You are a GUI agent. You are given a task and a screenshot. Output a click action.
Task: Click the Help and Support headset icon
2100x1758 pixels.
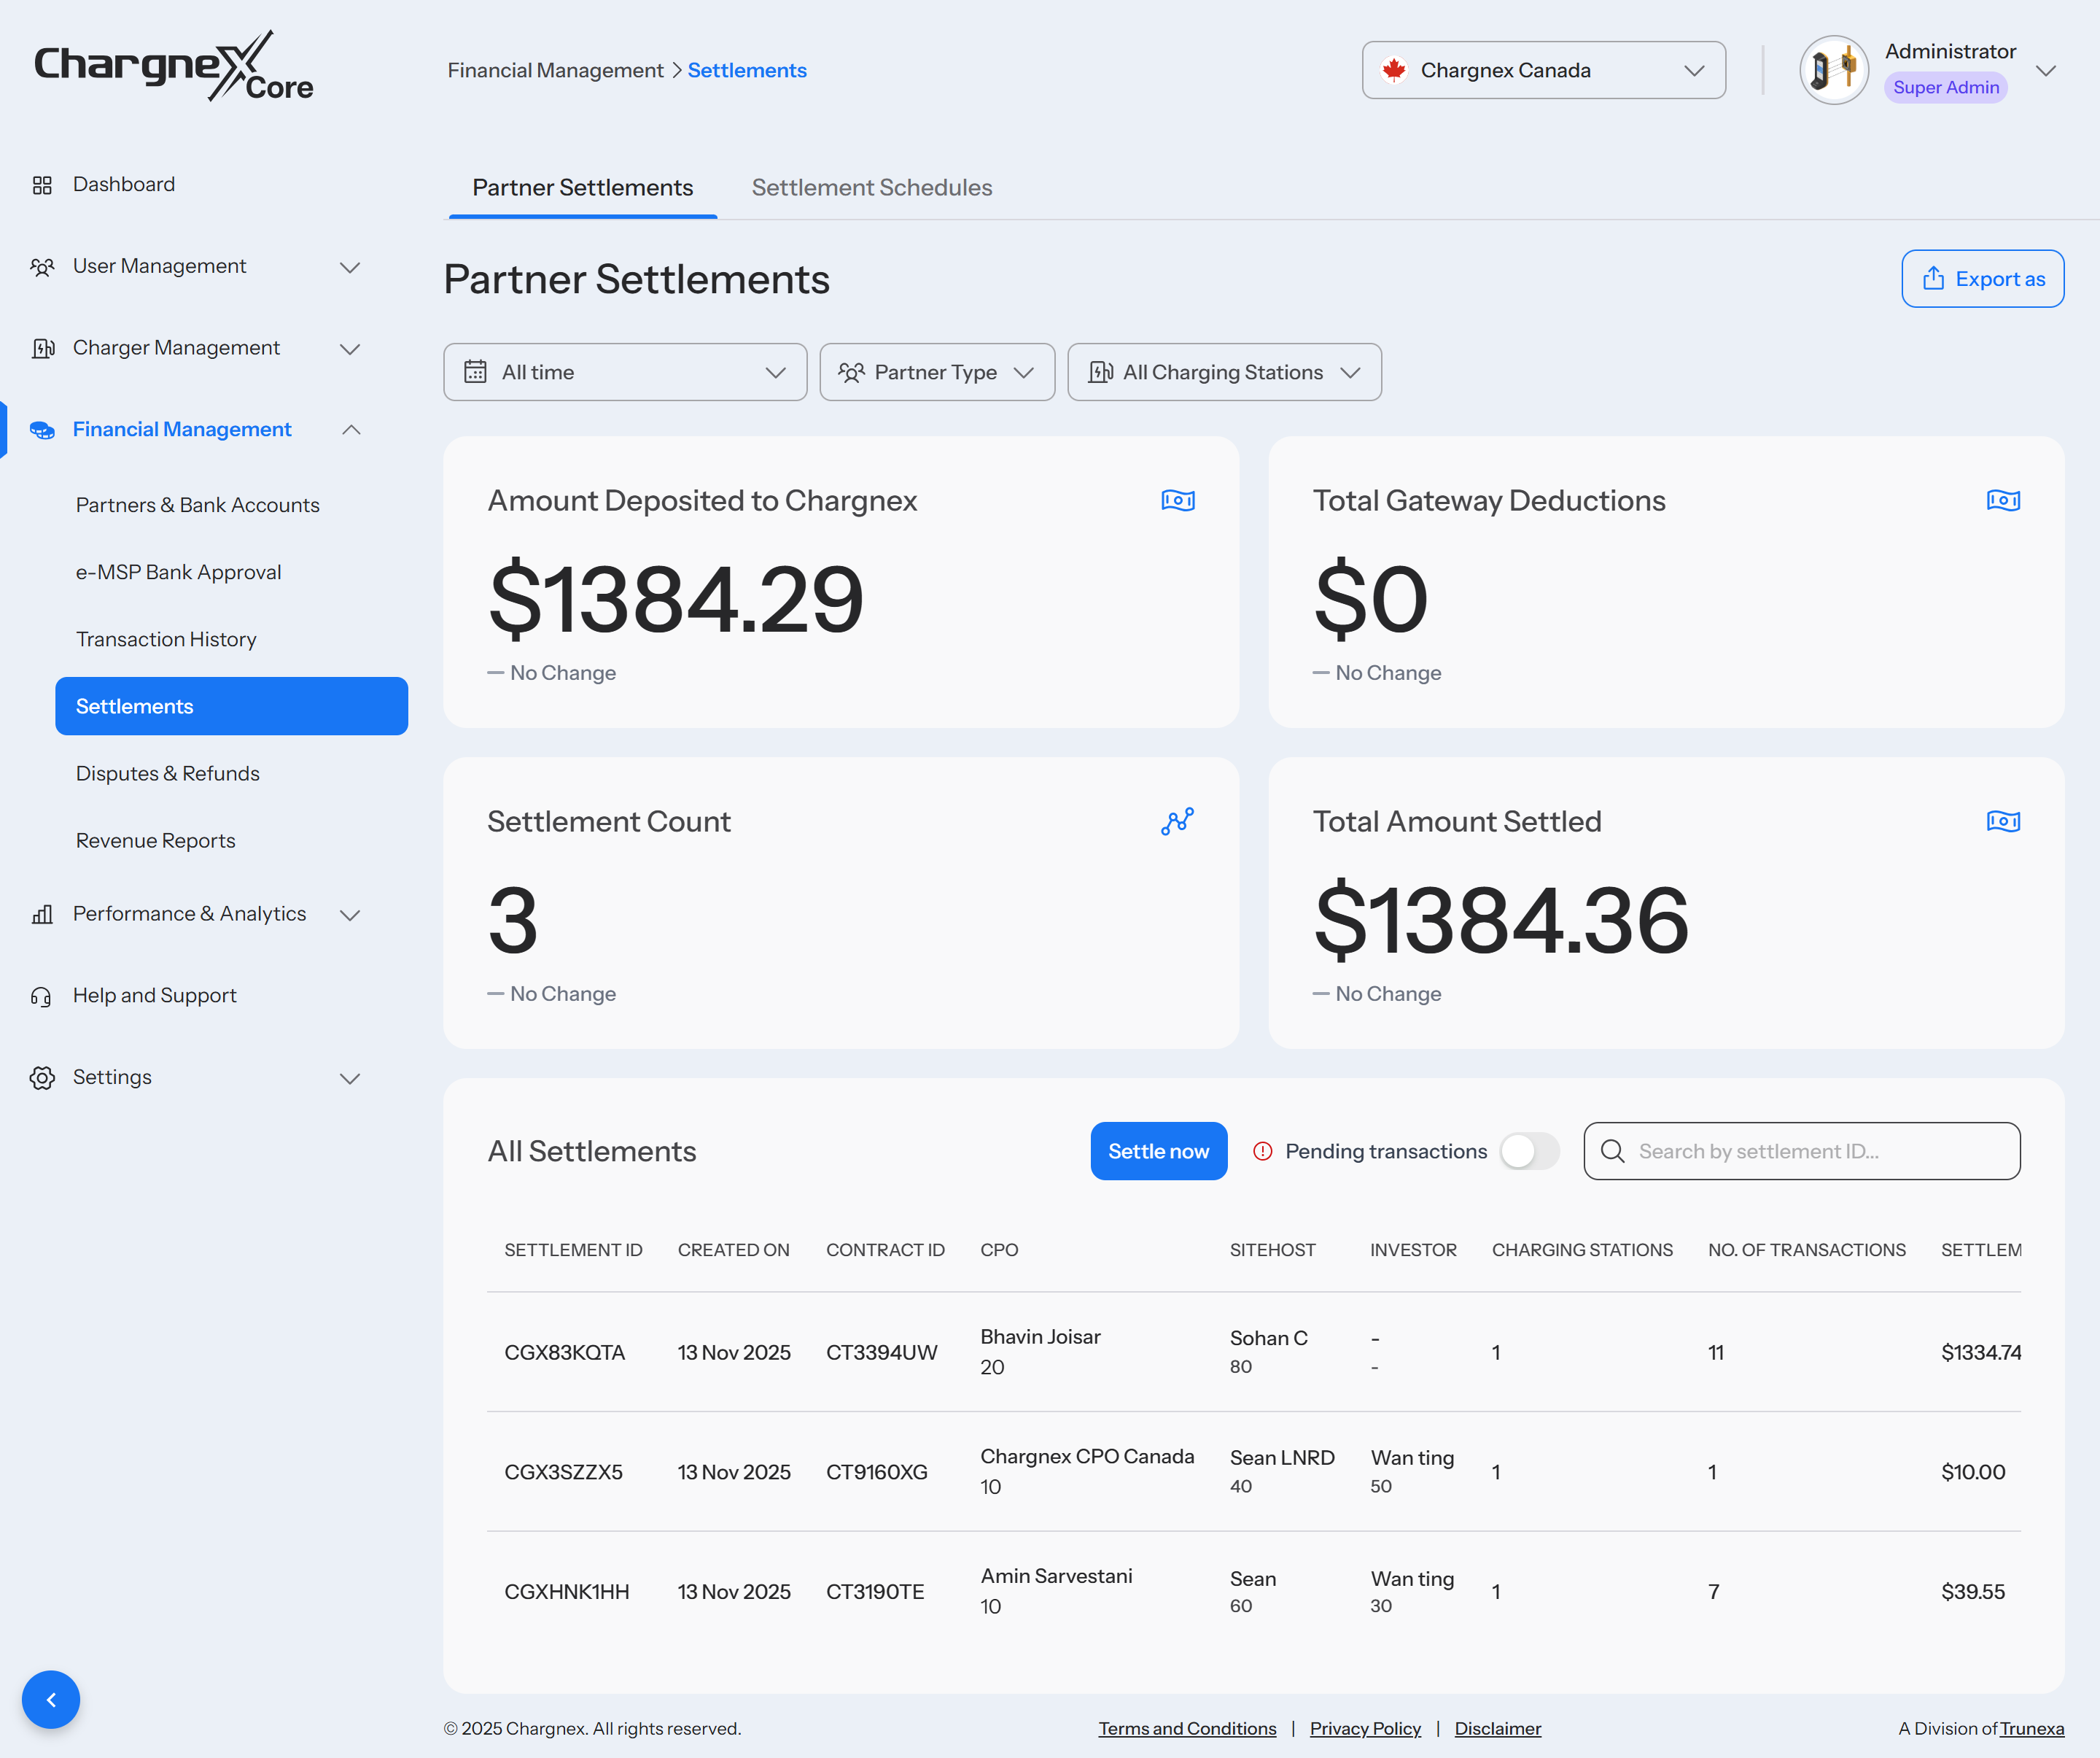coord(42,996)
